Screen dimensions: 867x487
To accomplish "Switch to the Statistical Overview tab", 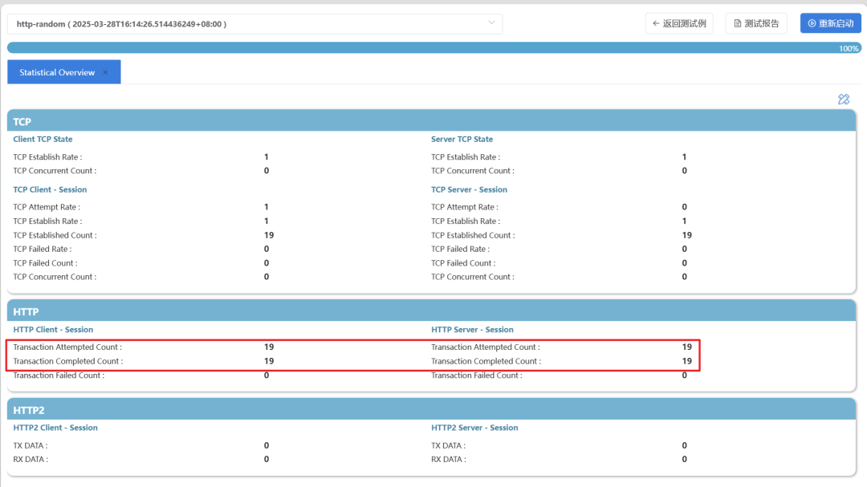I will click(57, 72).
